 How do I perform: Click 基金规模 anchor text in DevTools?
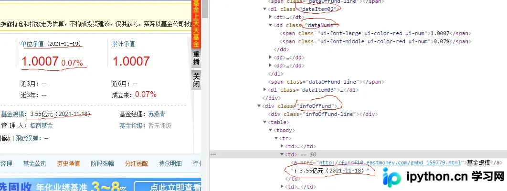pyautogui.click(x=479, y=162)
